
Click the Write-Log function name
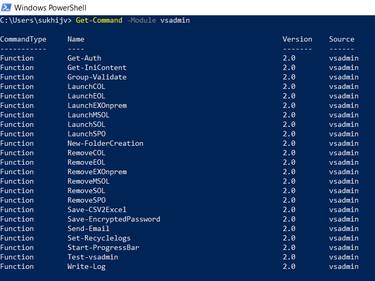point(86,266)
